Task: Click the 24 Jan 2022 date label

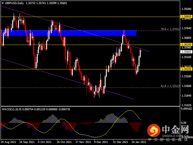Action: pyautogui.click(x=139, y=142)
